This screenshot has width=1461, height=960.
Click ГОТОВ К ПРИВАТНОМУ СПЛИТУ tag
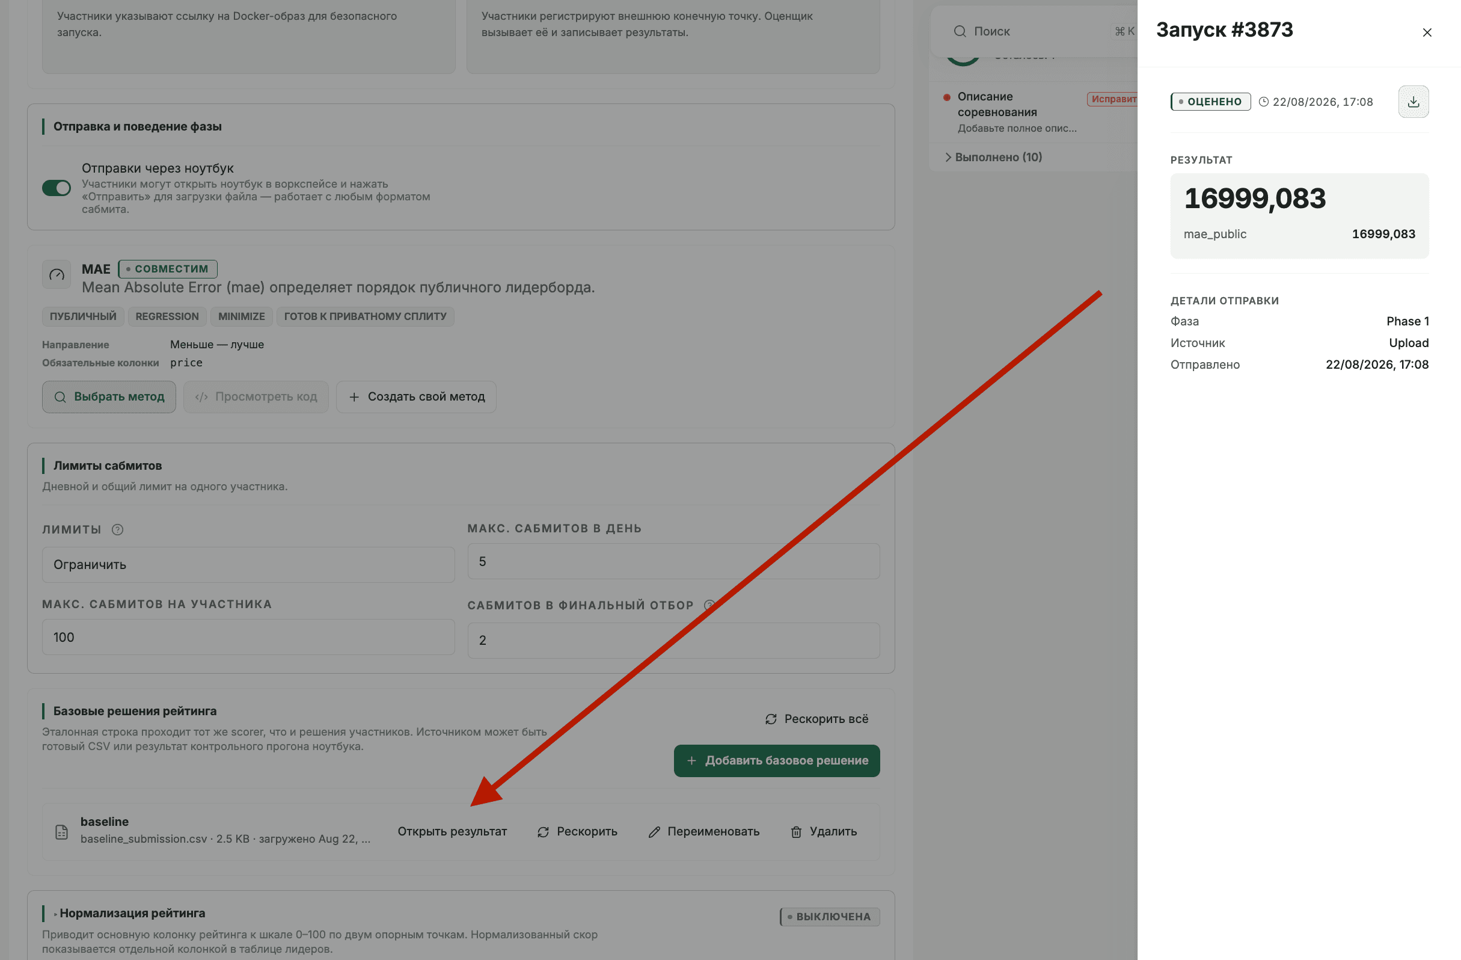pos(366,316)
